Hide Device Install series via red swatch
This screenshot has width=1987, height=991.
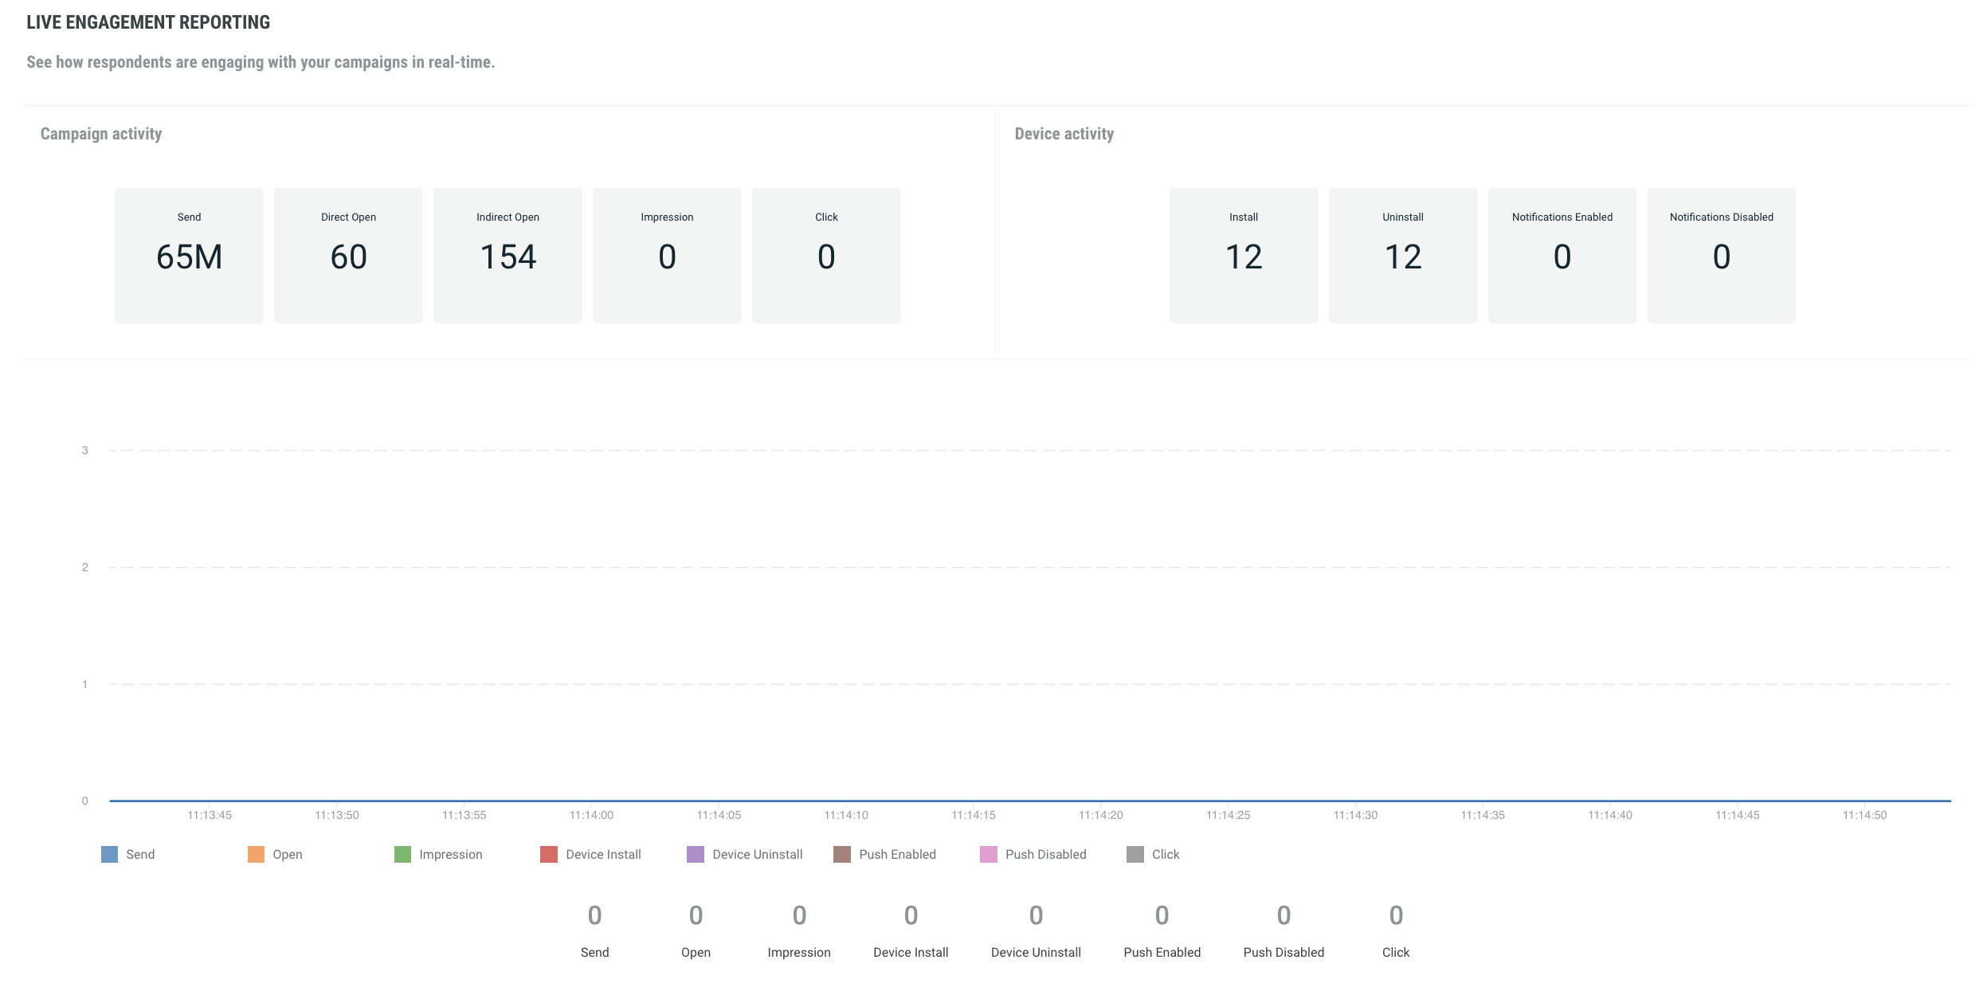point(549,854)
